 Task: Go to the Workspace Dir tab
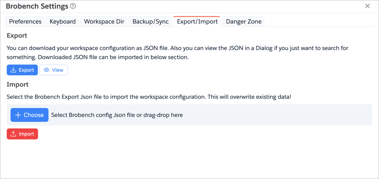(x=104, y=22)
